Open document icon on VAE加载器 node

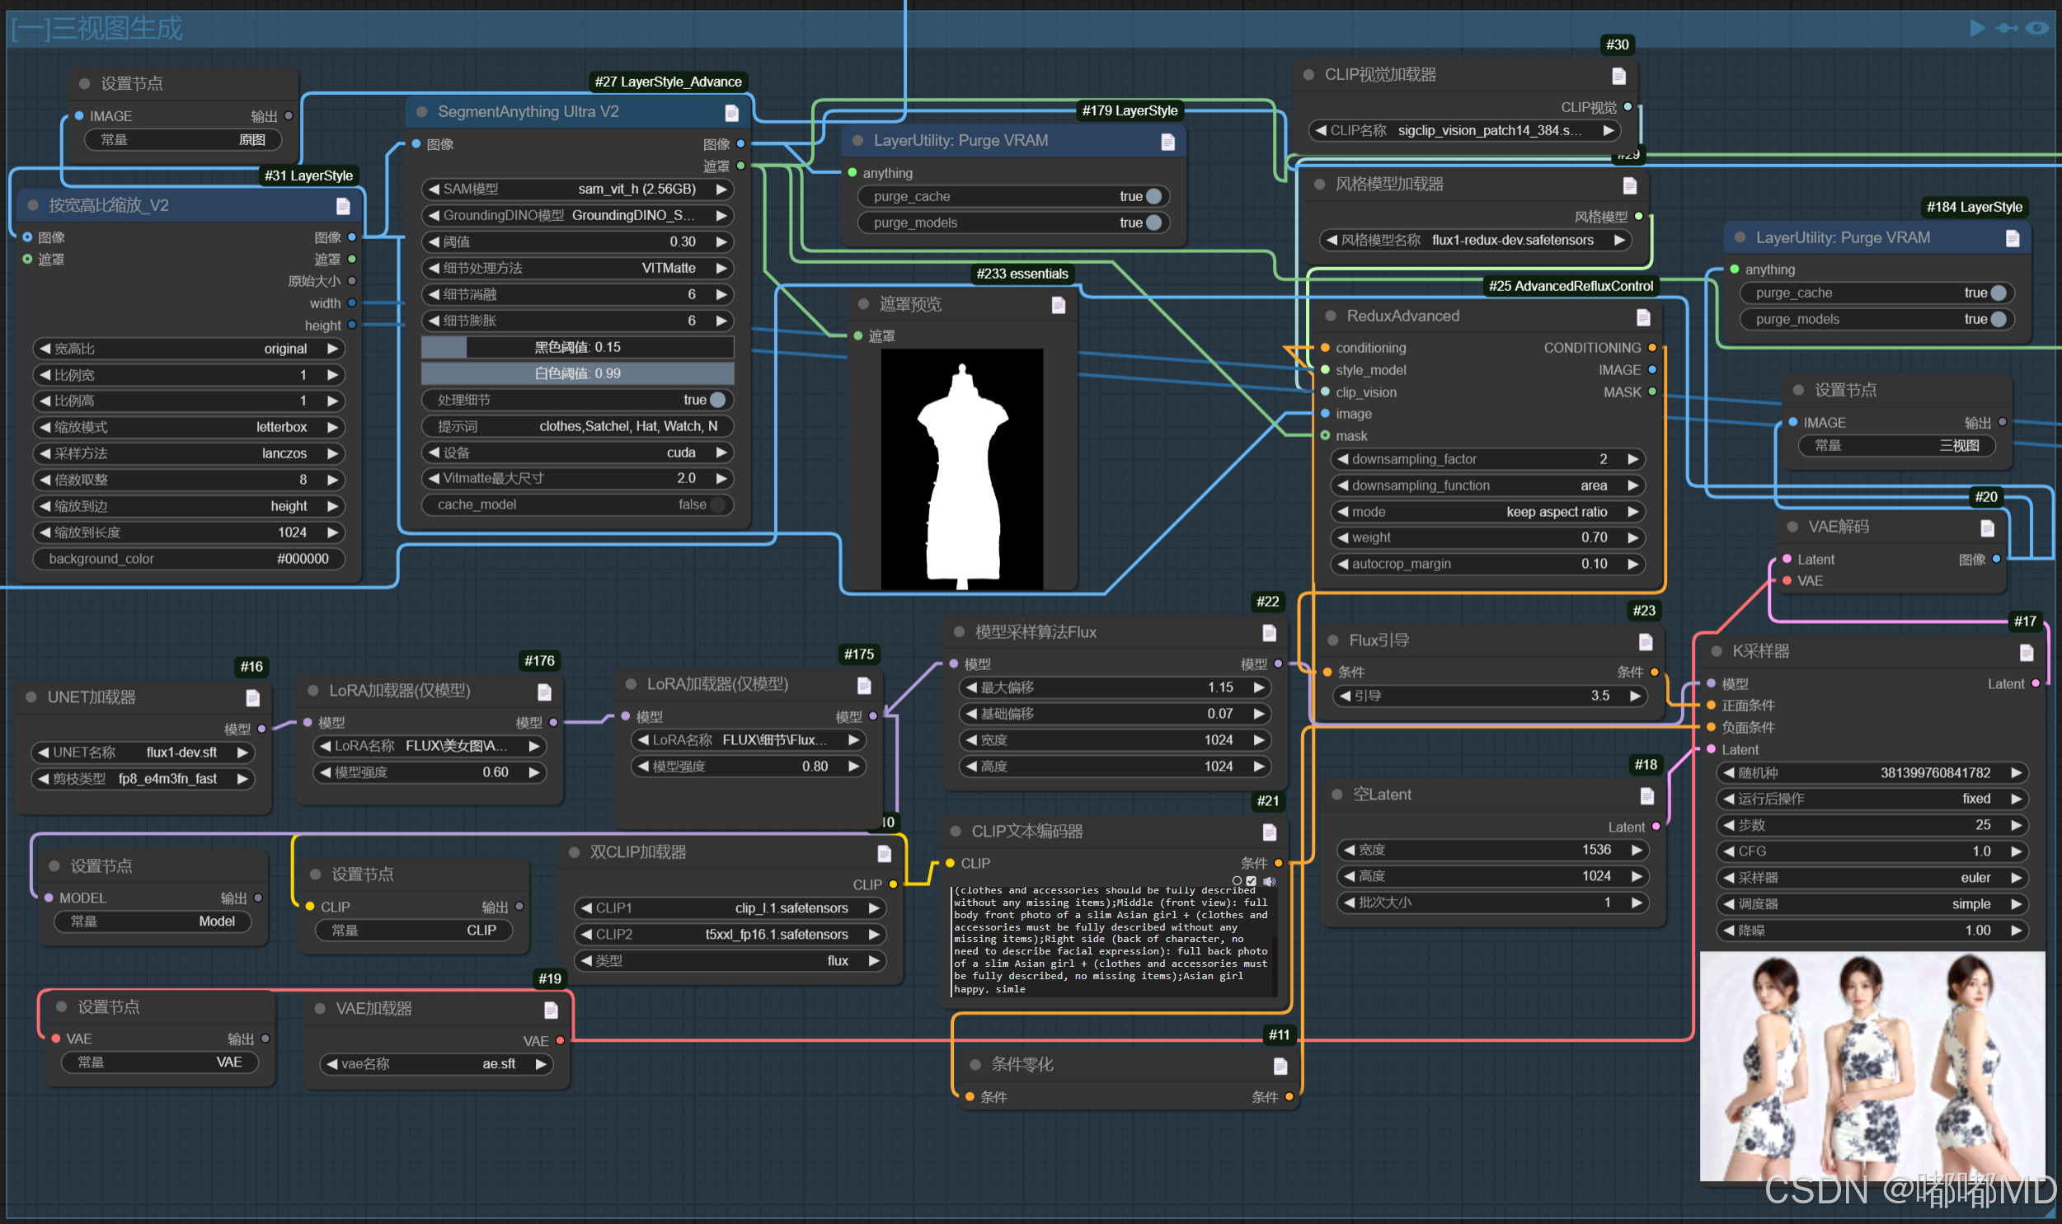551,1010
